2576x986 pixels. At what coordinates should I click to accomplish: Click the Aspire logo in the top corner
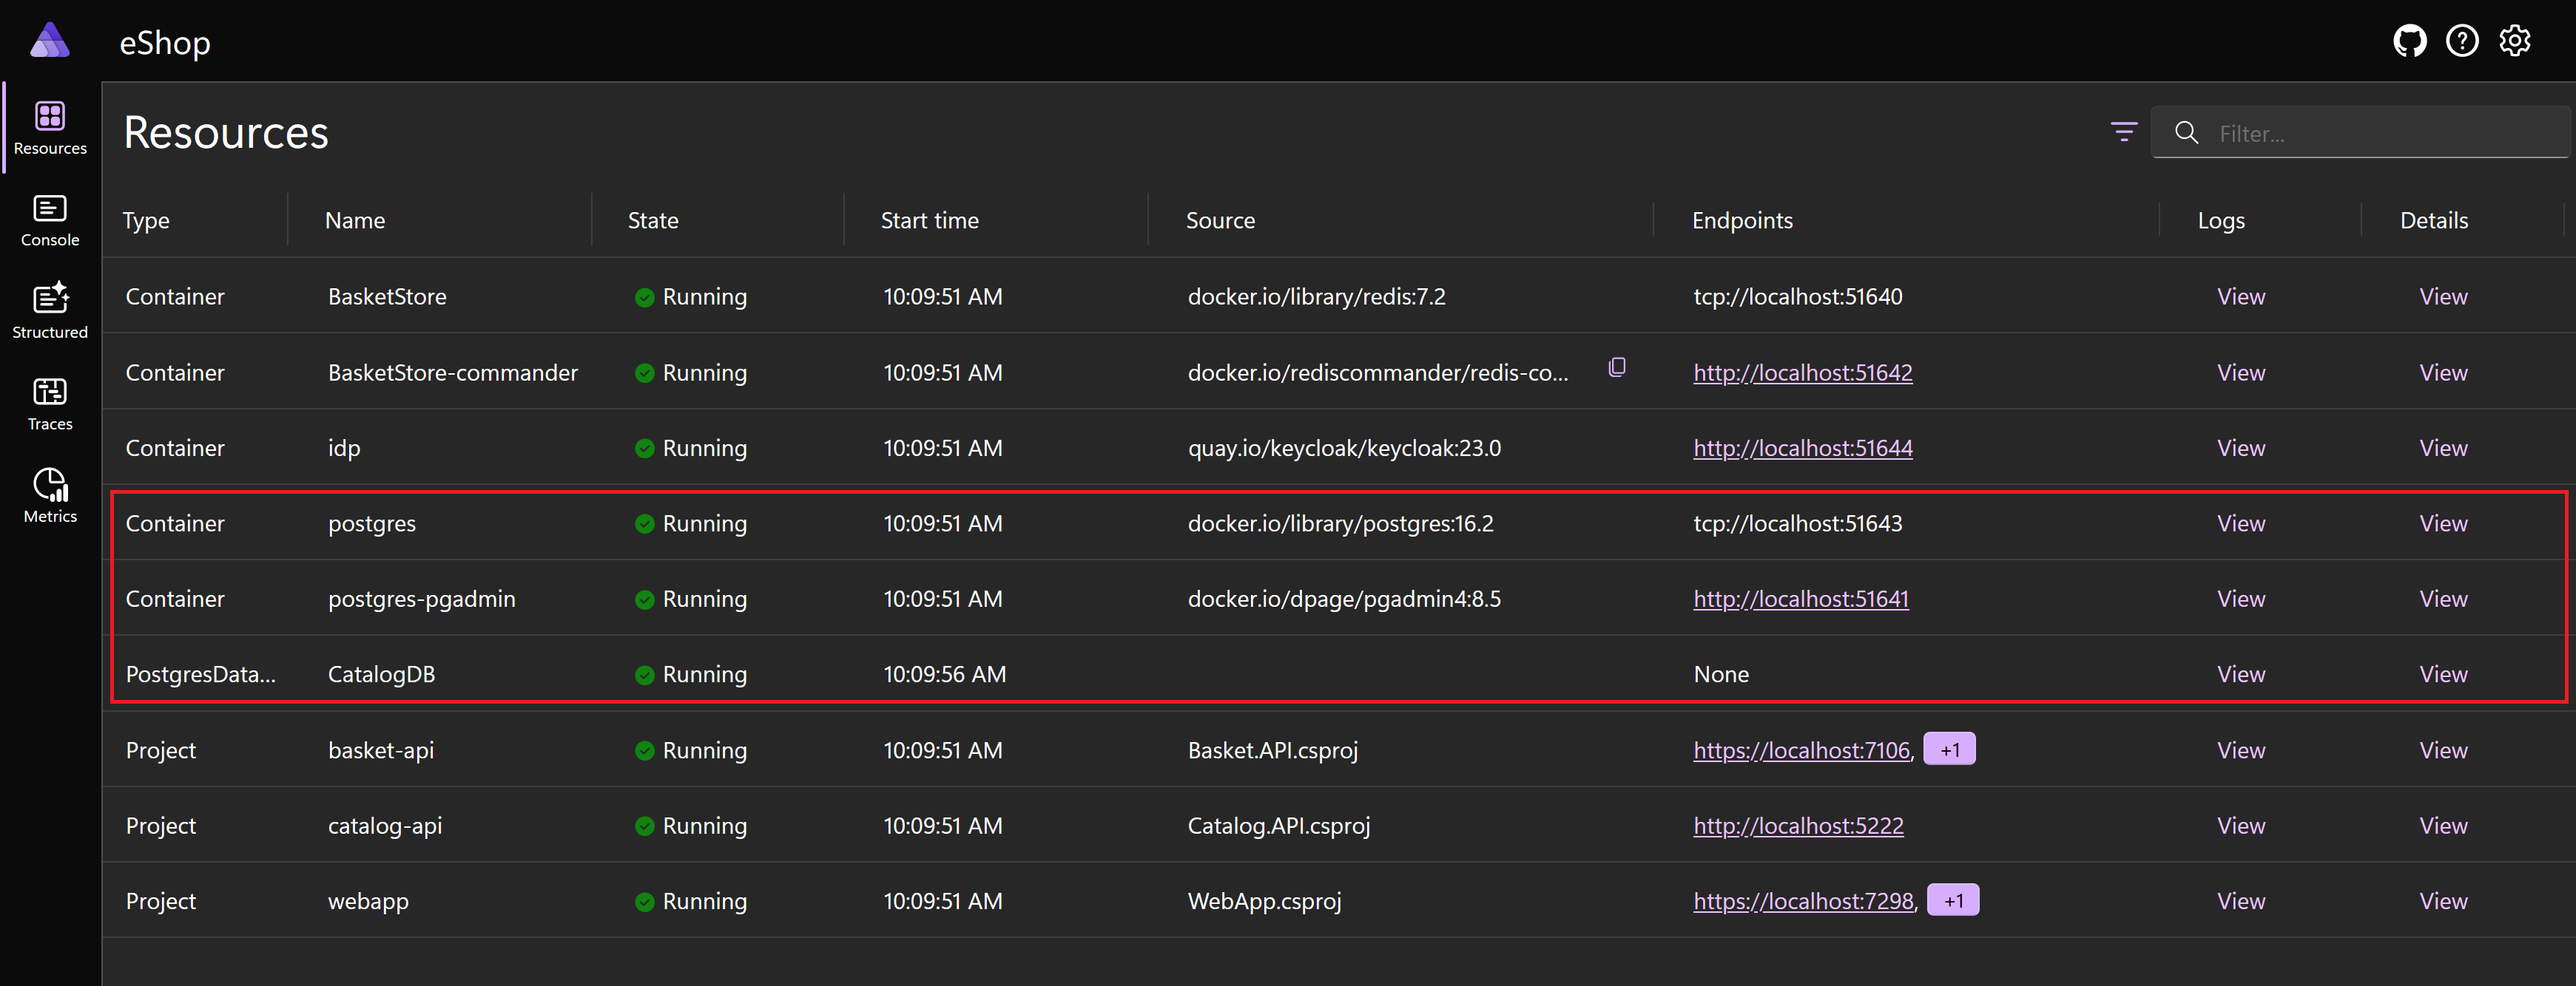click(x=49, y=40)
